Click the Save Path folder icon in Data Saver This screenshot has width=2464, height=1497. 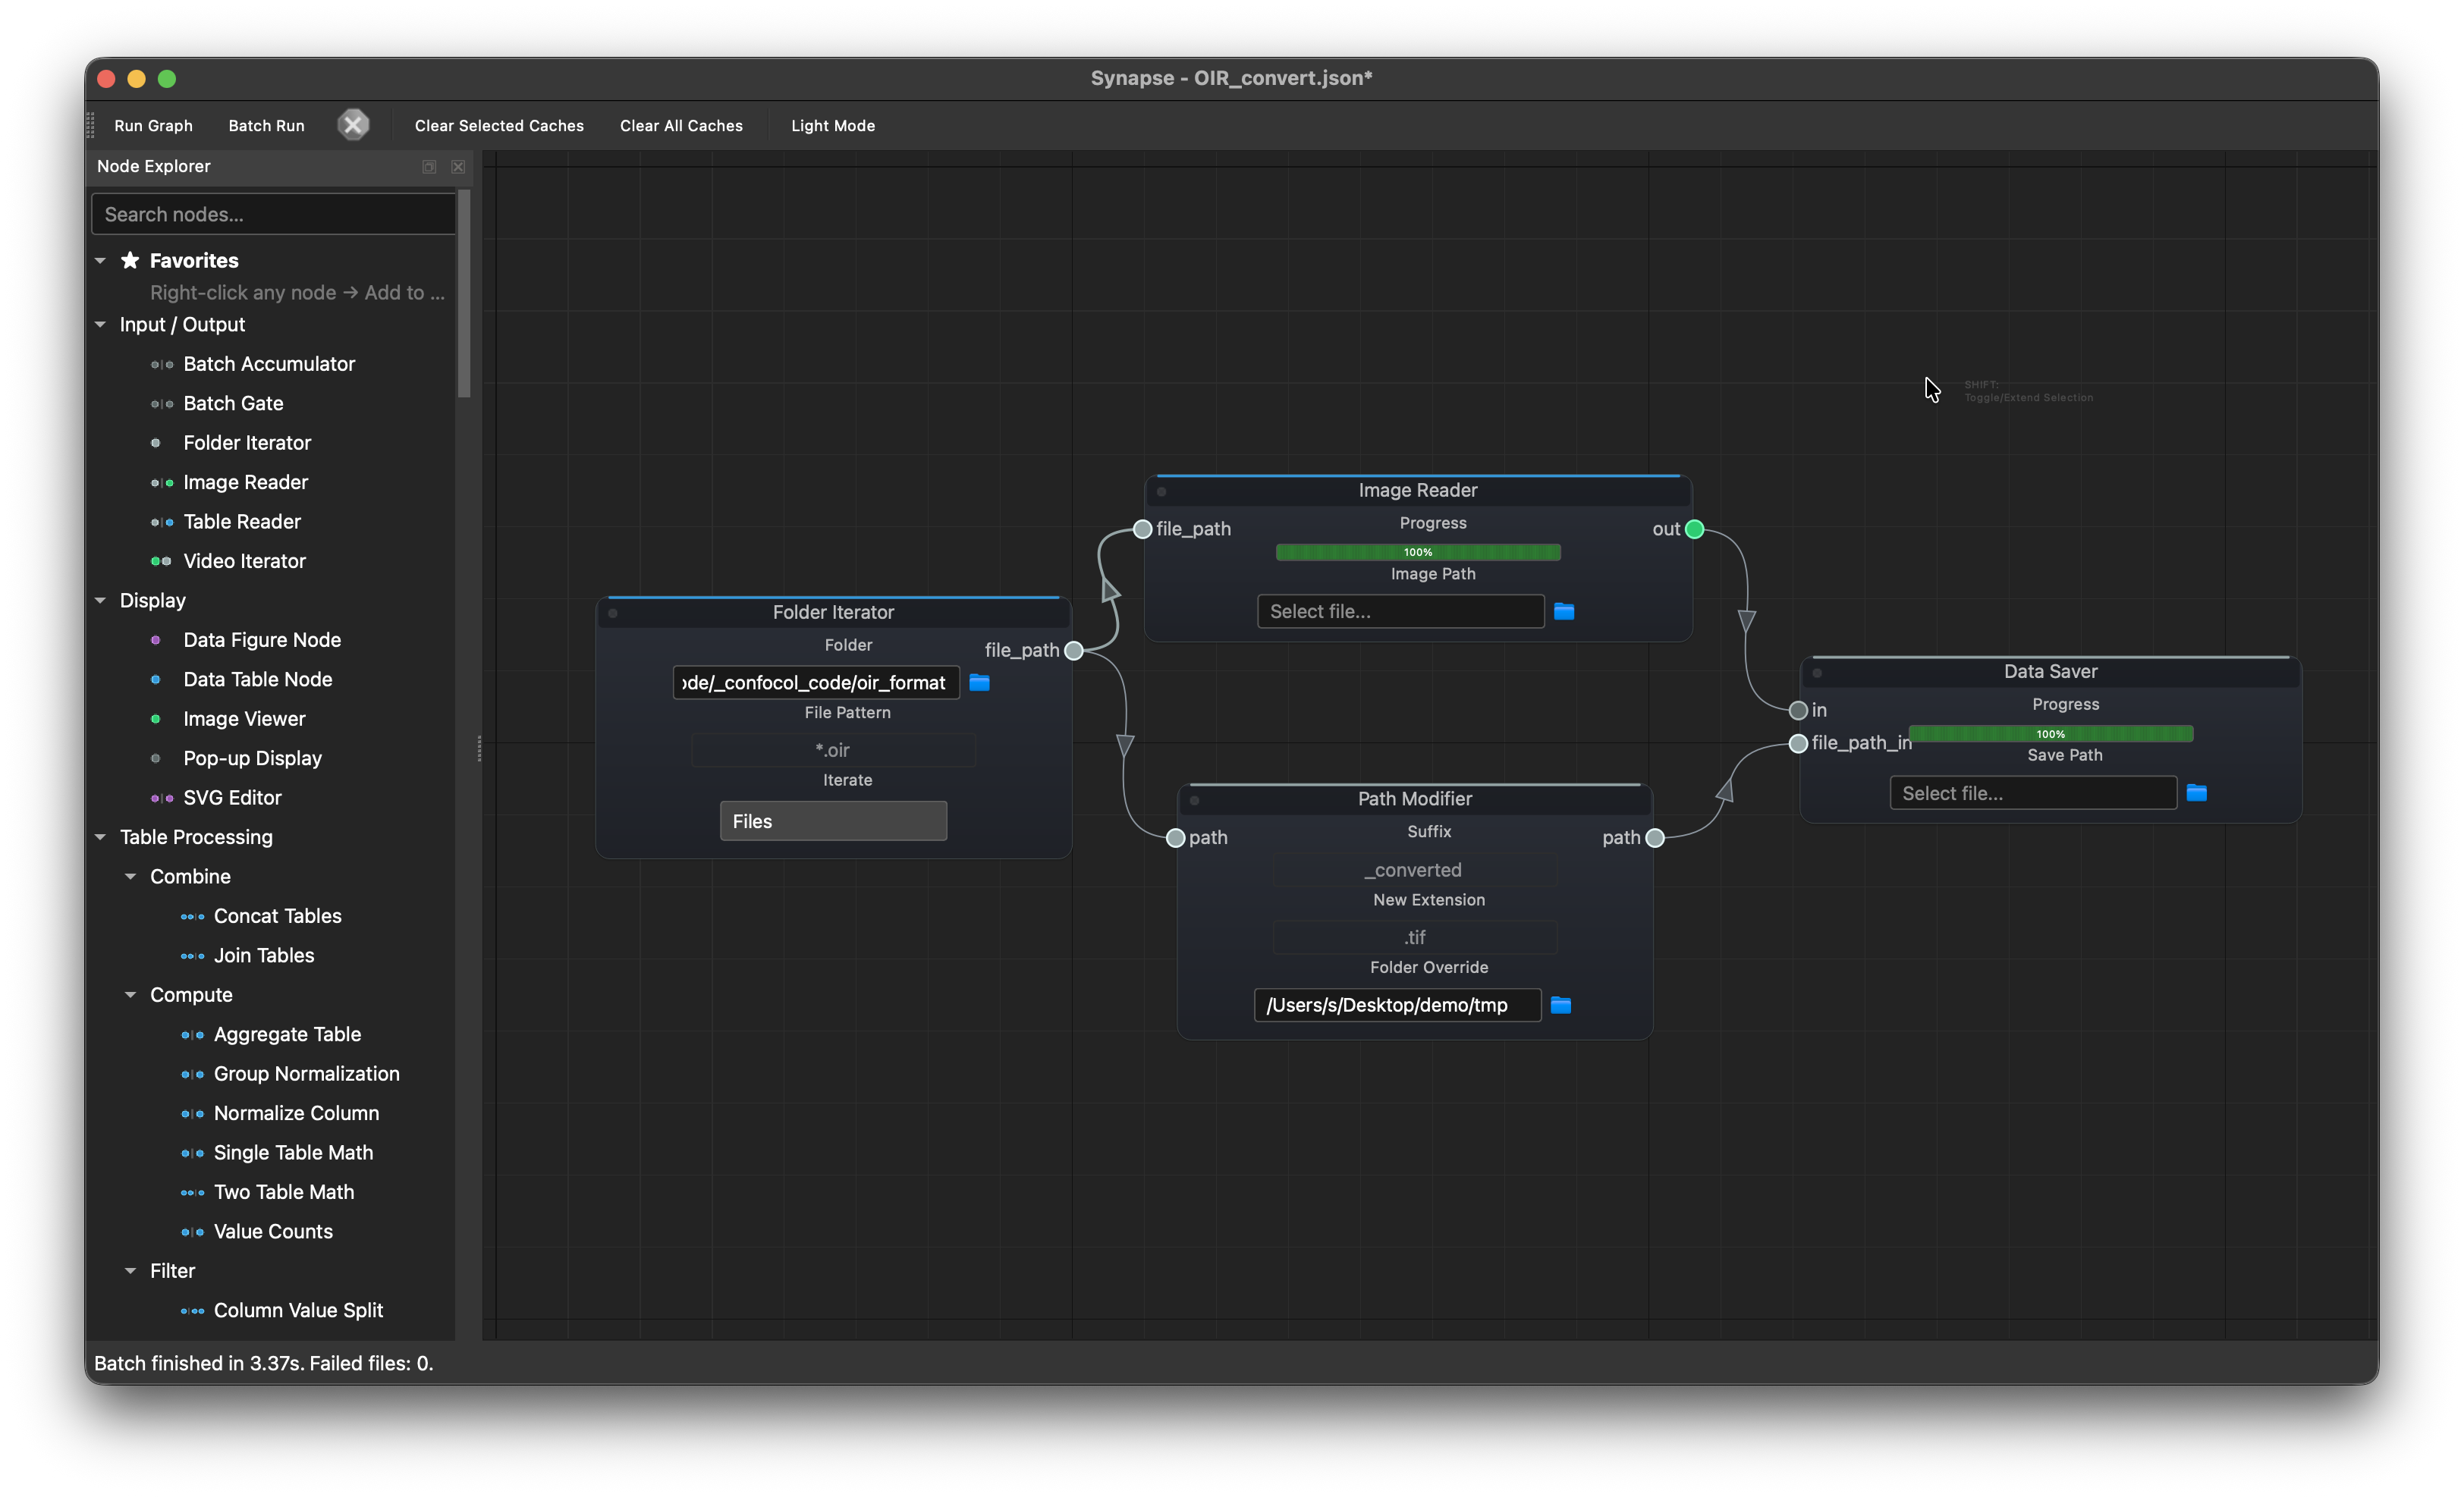tap(2196, 793)
